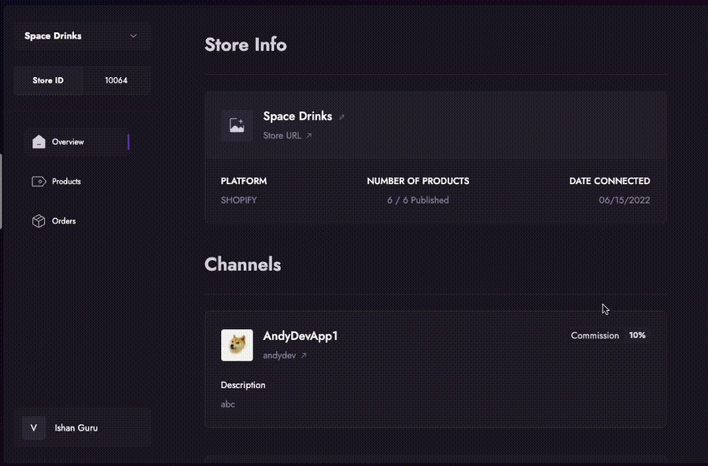The width and height of the screenshot is (708, 466).
Task: Follow the andydev channel link
Action: coord(280,356)
